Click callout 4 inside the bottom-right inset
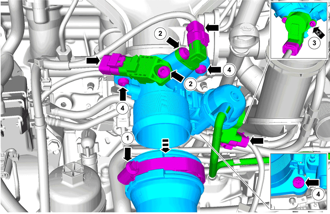Screen dimensions: 330x214 click(x=318, y=194)
